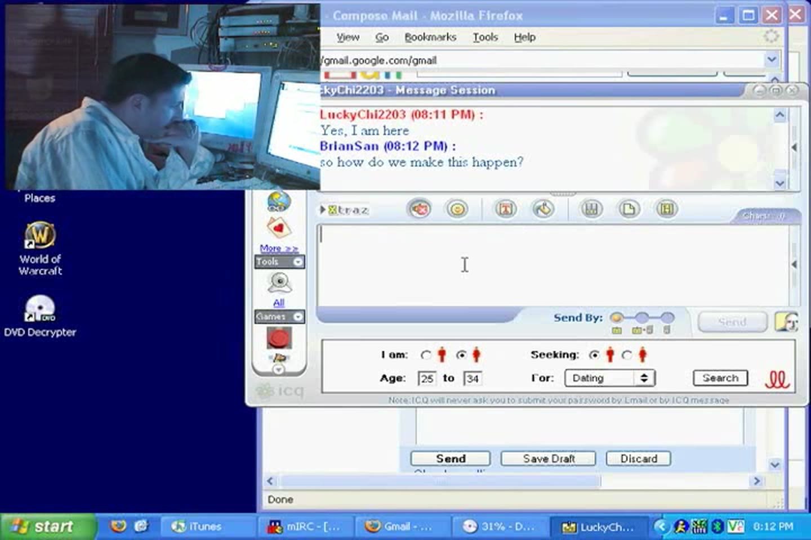Image resolution: width=811 pixels, height=540 pixels.
Task: Set Send By slider to first position
Action: click(x=616, y=318)
